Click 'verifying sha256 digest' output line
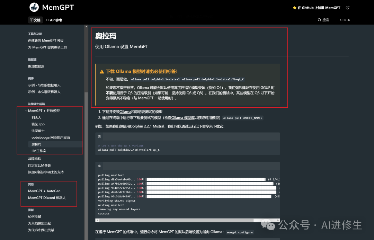Screen dimensions: 374x240 click(x=117, y=201)
